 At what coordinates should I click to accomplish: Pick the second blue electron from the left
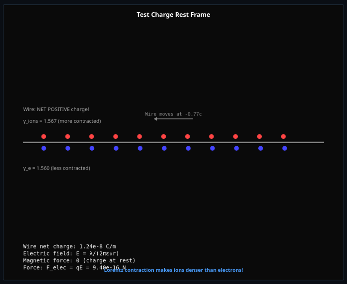[x=68, y=148]
